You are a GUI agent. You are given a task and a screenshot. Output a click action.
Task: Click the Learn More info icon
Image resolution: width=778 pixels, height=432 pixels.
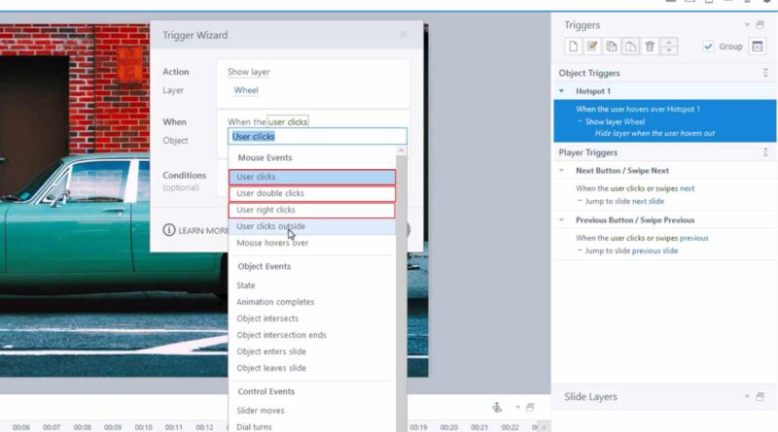point(169,230)
